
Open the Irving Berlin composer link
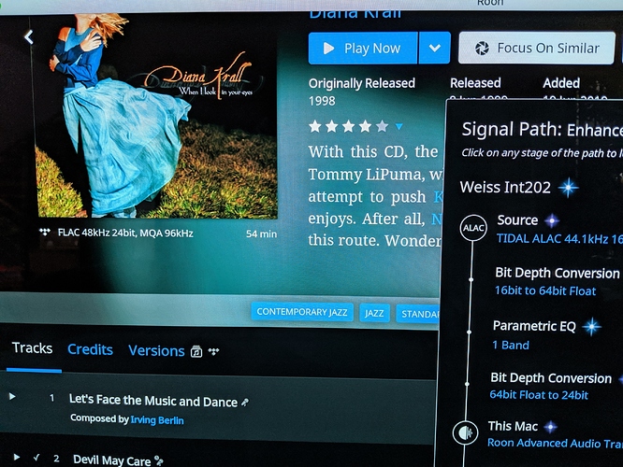click(157, 420)
